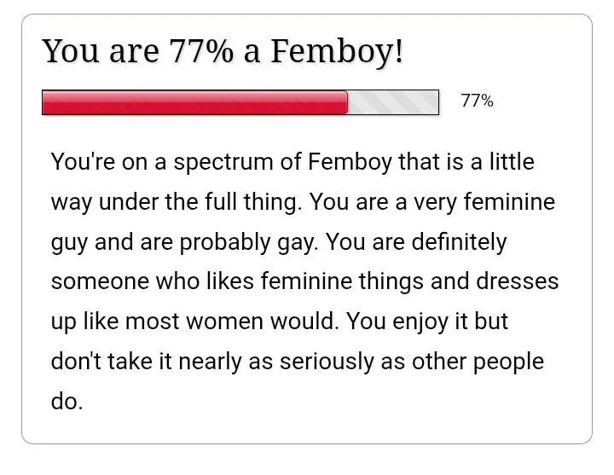This screenshot has height=475, width=614.
Task: Click the final word "do." of paragraph
Action: [x=67, y=402]
